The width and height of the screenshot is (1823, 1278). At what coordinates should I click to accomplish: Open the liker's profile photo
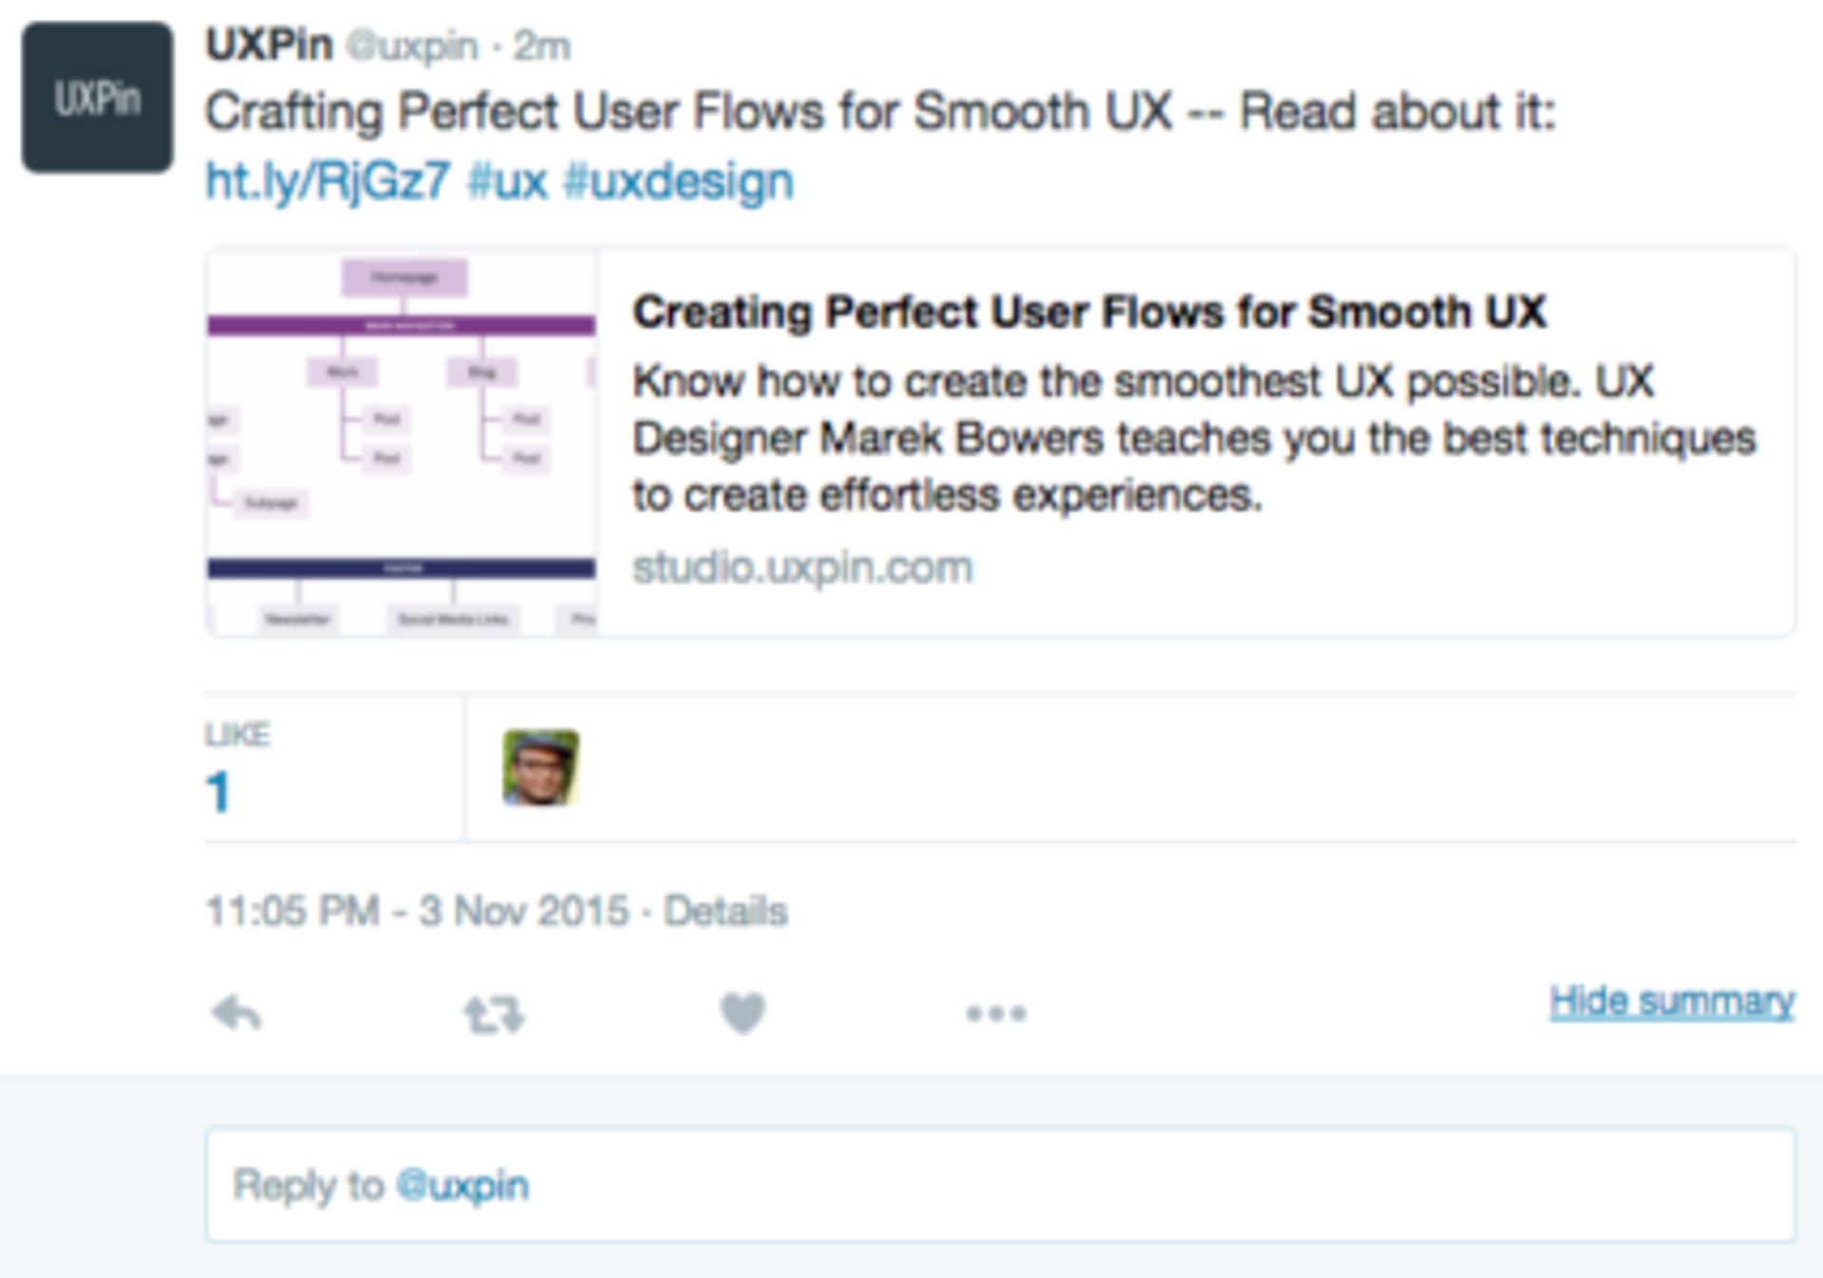click(540, 767)
